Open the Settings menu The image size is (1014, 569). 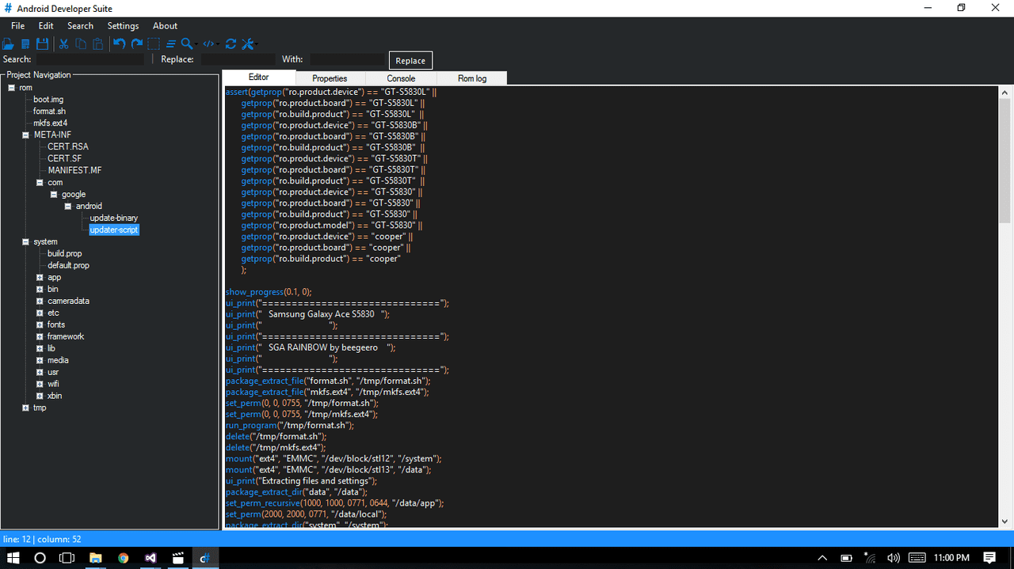(123, 26)
